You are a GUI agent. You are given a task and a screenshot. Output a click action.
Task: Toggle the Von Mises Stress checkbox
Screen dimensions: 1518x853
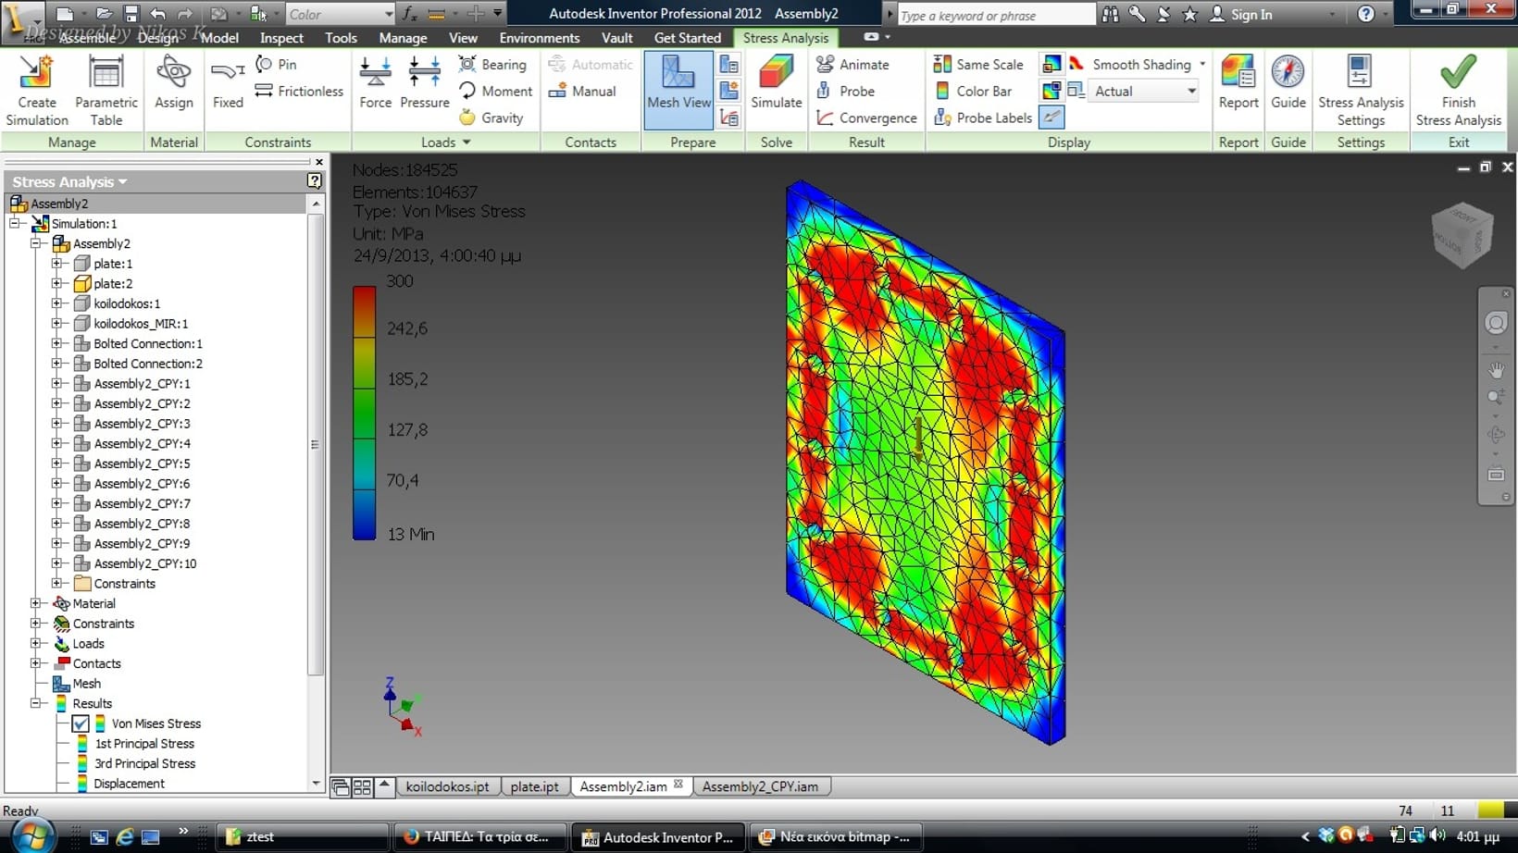pos(81,723)
